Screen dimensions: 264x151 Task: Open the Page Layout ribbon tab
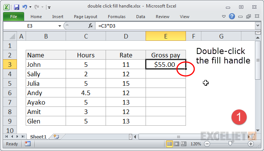[x=86, y=17]
